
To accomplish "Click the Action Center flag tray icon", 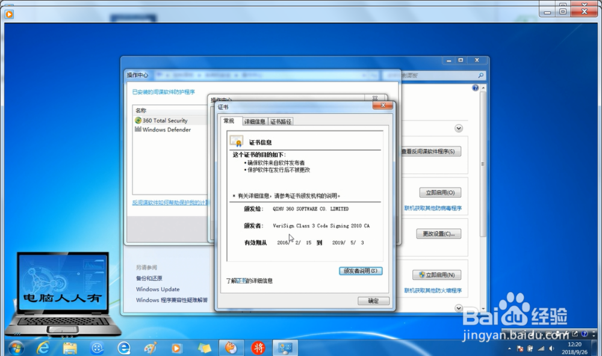I will click(x=520, y=349).
